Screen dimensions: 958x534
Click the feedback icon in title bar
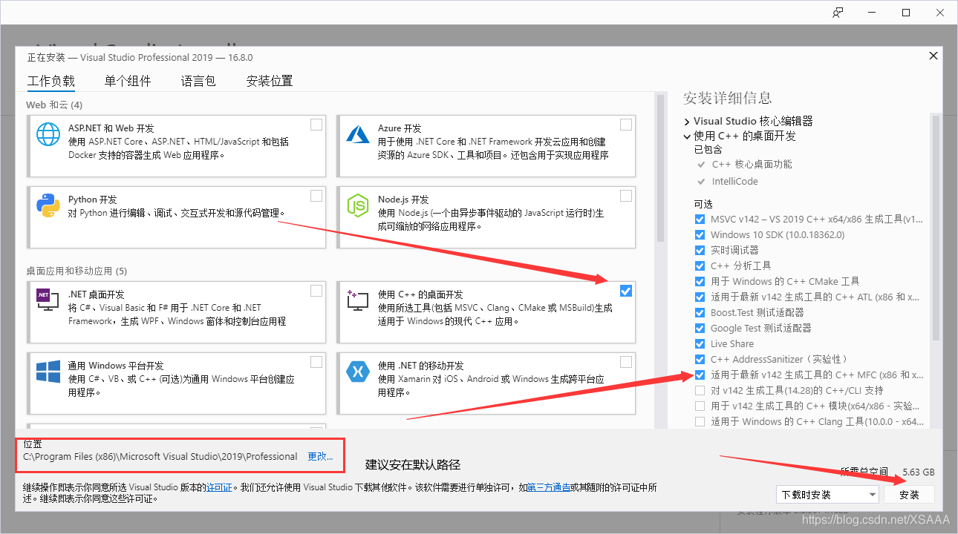click(x=838, y=13)
